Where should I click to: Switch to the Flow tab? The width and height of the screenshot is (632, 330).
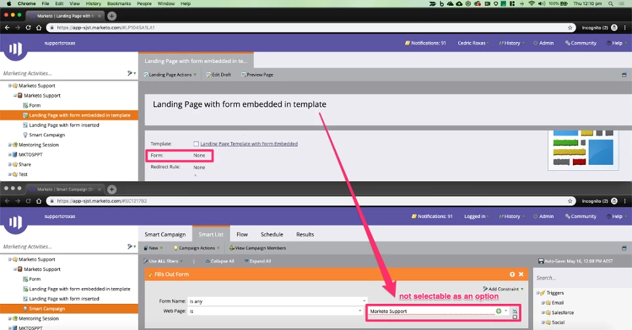242,234
